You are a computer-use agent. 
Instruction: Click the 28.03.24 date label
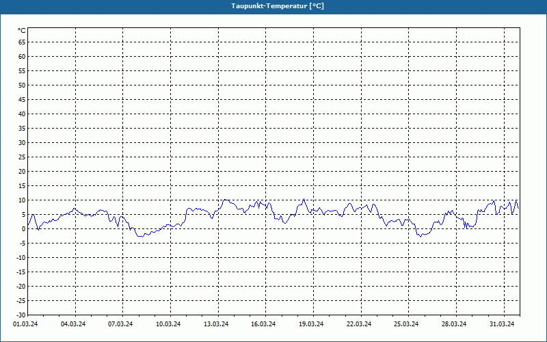click(x=454, y=324)
